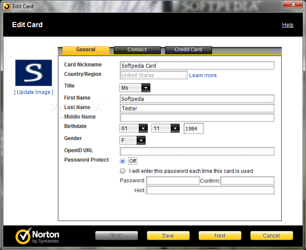Click the Norton icon in title bar

7,6
